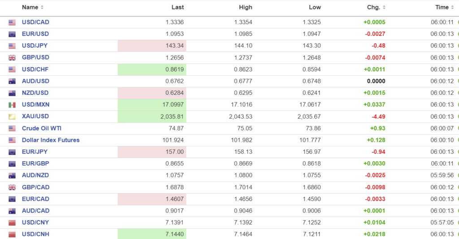Image resolution: width=459 pixels, height=239 pixels.
Task: Click the EU flag icon beside EUR/USD
Action: [x=12, y=34]
